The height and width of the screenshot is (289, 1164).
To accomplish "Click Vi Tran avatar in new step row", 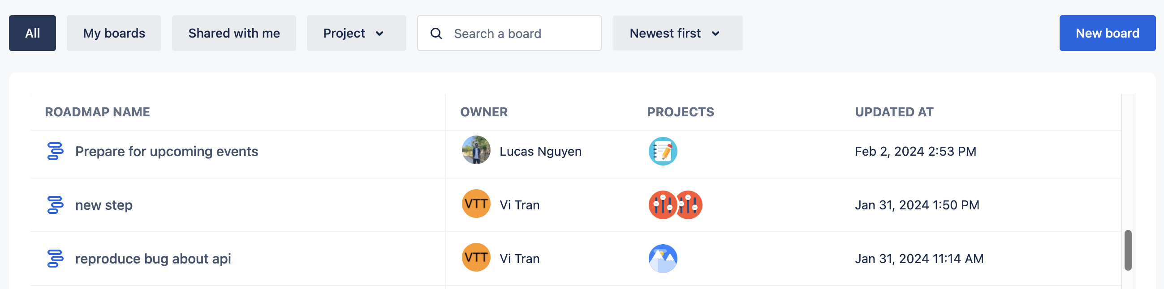I will click(476, 204).
